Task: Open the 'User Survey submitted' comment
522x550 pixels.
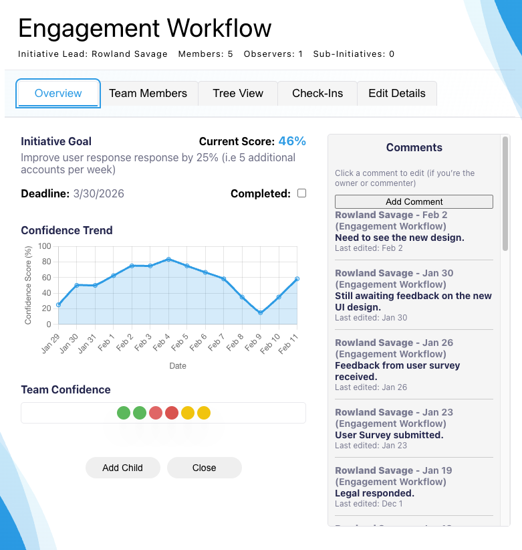Action: 388,435
